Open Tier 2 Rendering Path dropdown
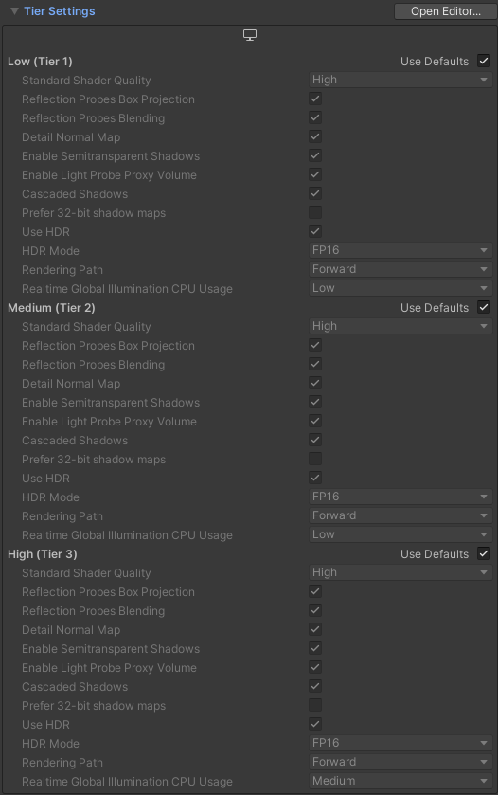Viewport: 498px width, 795px height. 400,515
